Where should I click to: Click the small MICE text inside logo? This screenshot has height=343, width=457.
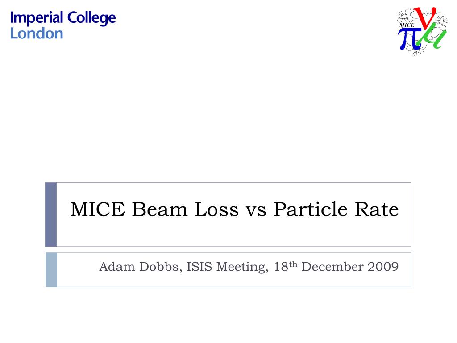coord(407,25)
